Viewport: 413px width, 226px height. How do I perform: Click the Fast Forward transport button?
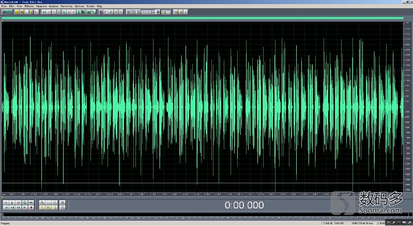point(19,207)
